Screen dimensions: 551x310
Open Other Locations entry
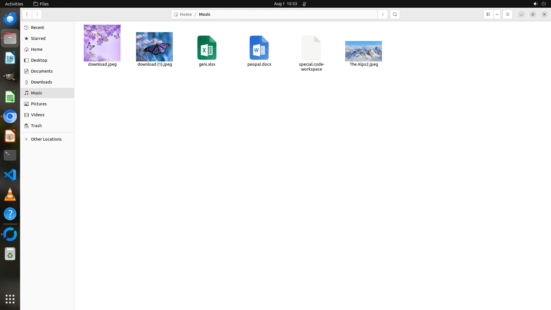click(x=46, y=139)
